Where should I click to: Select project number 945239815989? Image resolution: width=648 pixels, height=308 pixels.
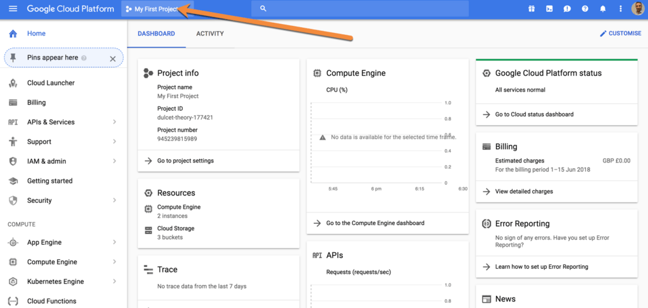[x=177, y=139]
